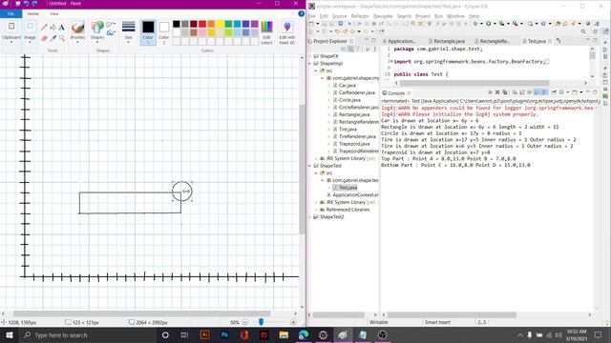The width and height of the screenshot is (611, 343).
Task: Open Project menu in Eclipse
Action: coord(423,16)
